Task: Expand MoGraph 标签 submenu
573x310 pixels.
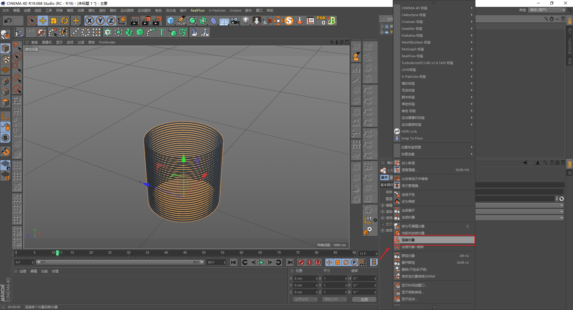Action: [434, 49]
